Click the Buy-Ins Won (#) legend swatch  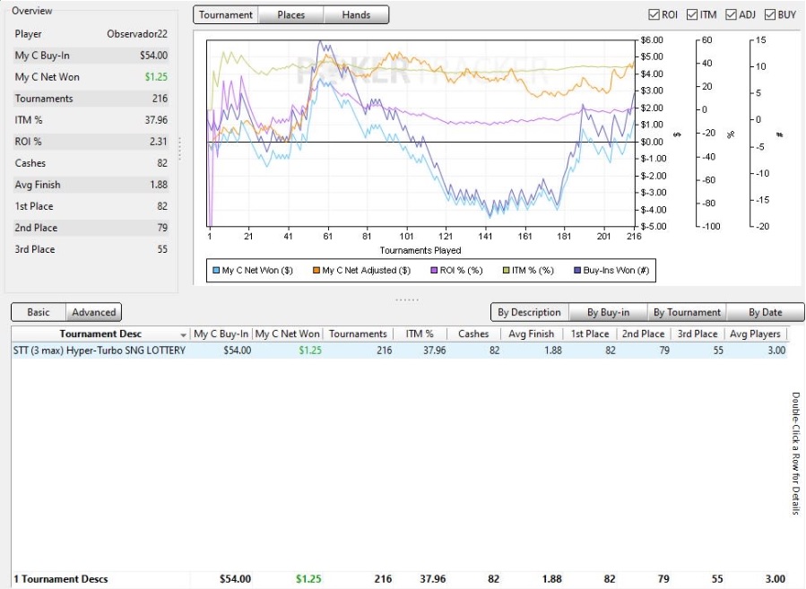(x=577, y=271)
